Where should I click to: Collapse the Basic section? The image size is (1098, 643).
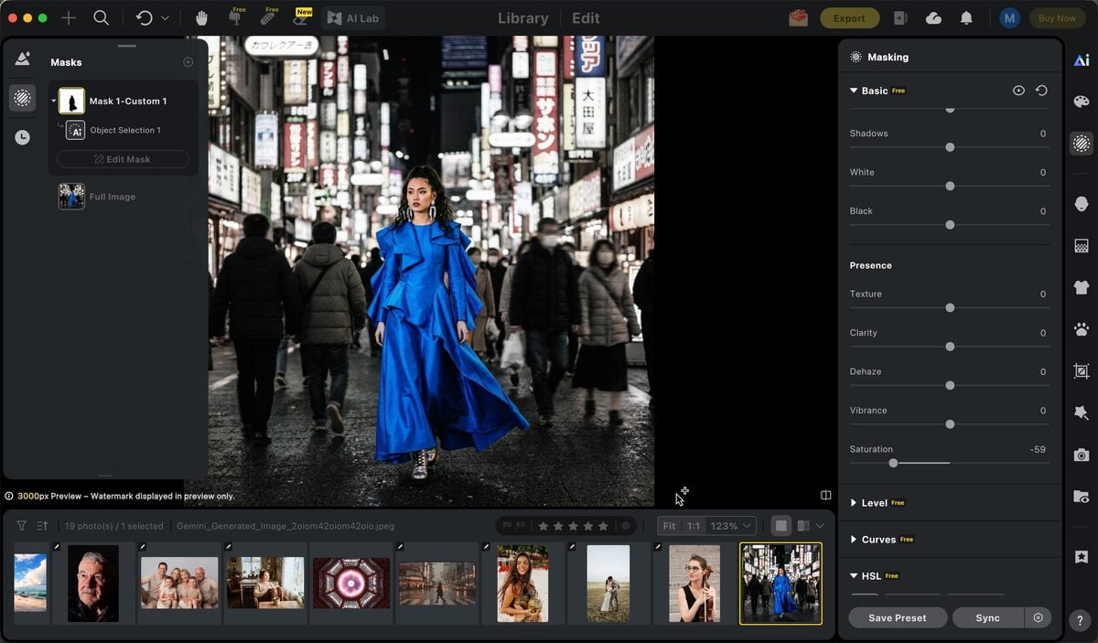pyautogui.click(x=854, y=91)
